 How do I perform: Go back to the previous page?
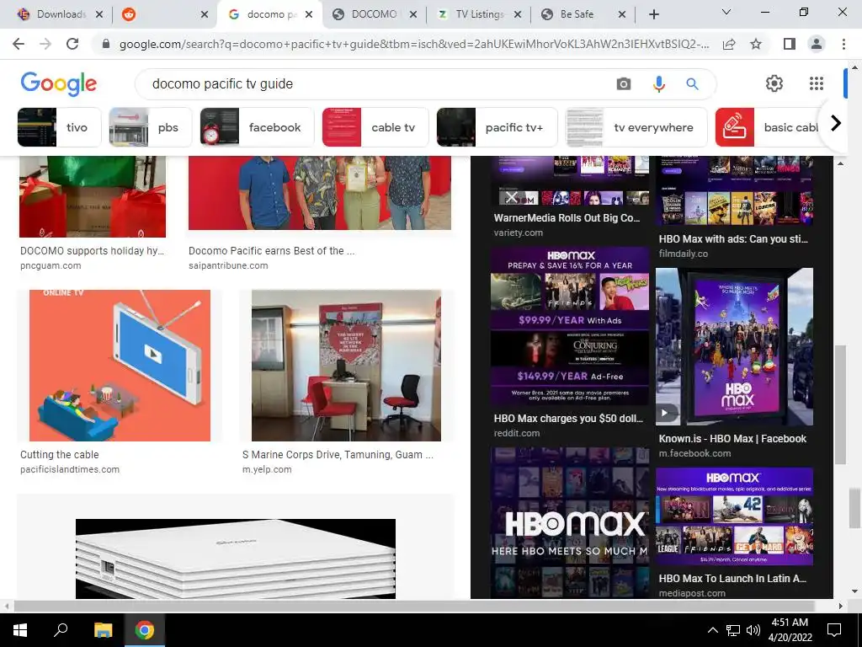(19, 44)
